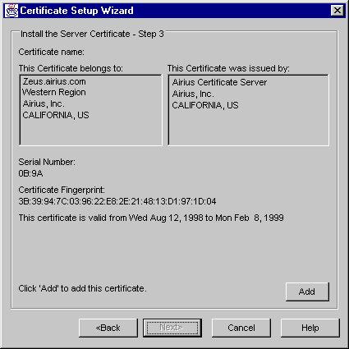Click the Add button to add certificate
This screenshot has height=349, width=349.
coord(307,292)
